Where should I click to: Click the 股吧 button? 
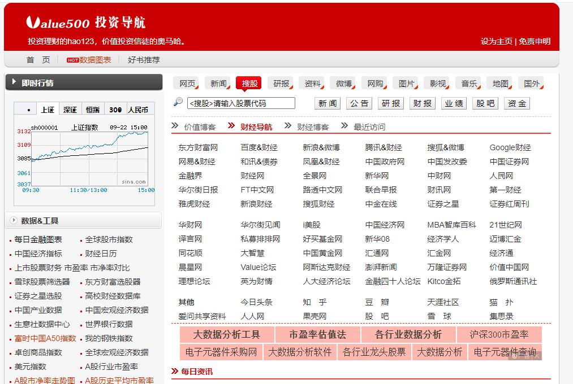pos(485,103)
